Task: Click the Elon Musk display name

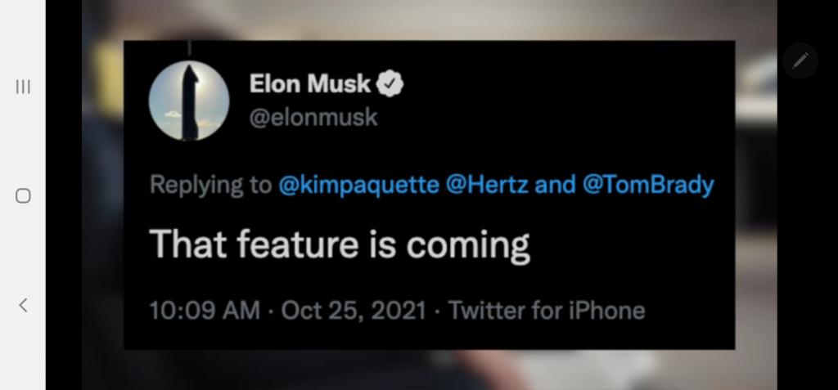Action: [309, 84]
